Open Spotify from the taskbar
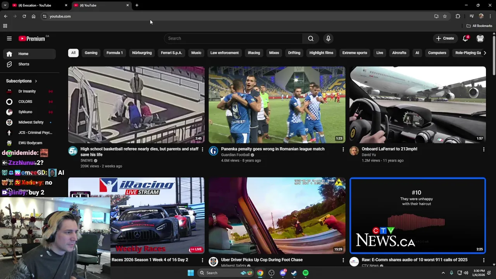496x279 pixels. (x=305, y=273)
